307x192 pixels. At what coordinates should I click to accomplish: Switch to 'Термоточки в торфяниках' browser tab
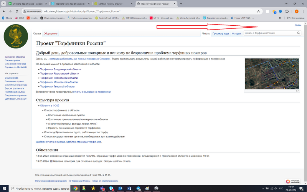(71, 4)
